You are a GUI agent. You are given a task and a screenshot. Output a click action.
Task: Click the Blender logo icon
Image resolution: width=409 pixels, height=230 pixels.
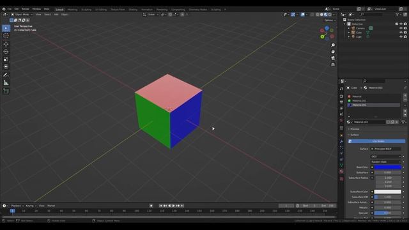(4, 9)
